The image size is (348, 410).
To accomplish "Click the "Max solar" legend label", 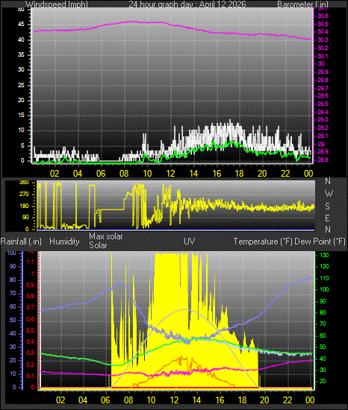I will pos(106,236).
